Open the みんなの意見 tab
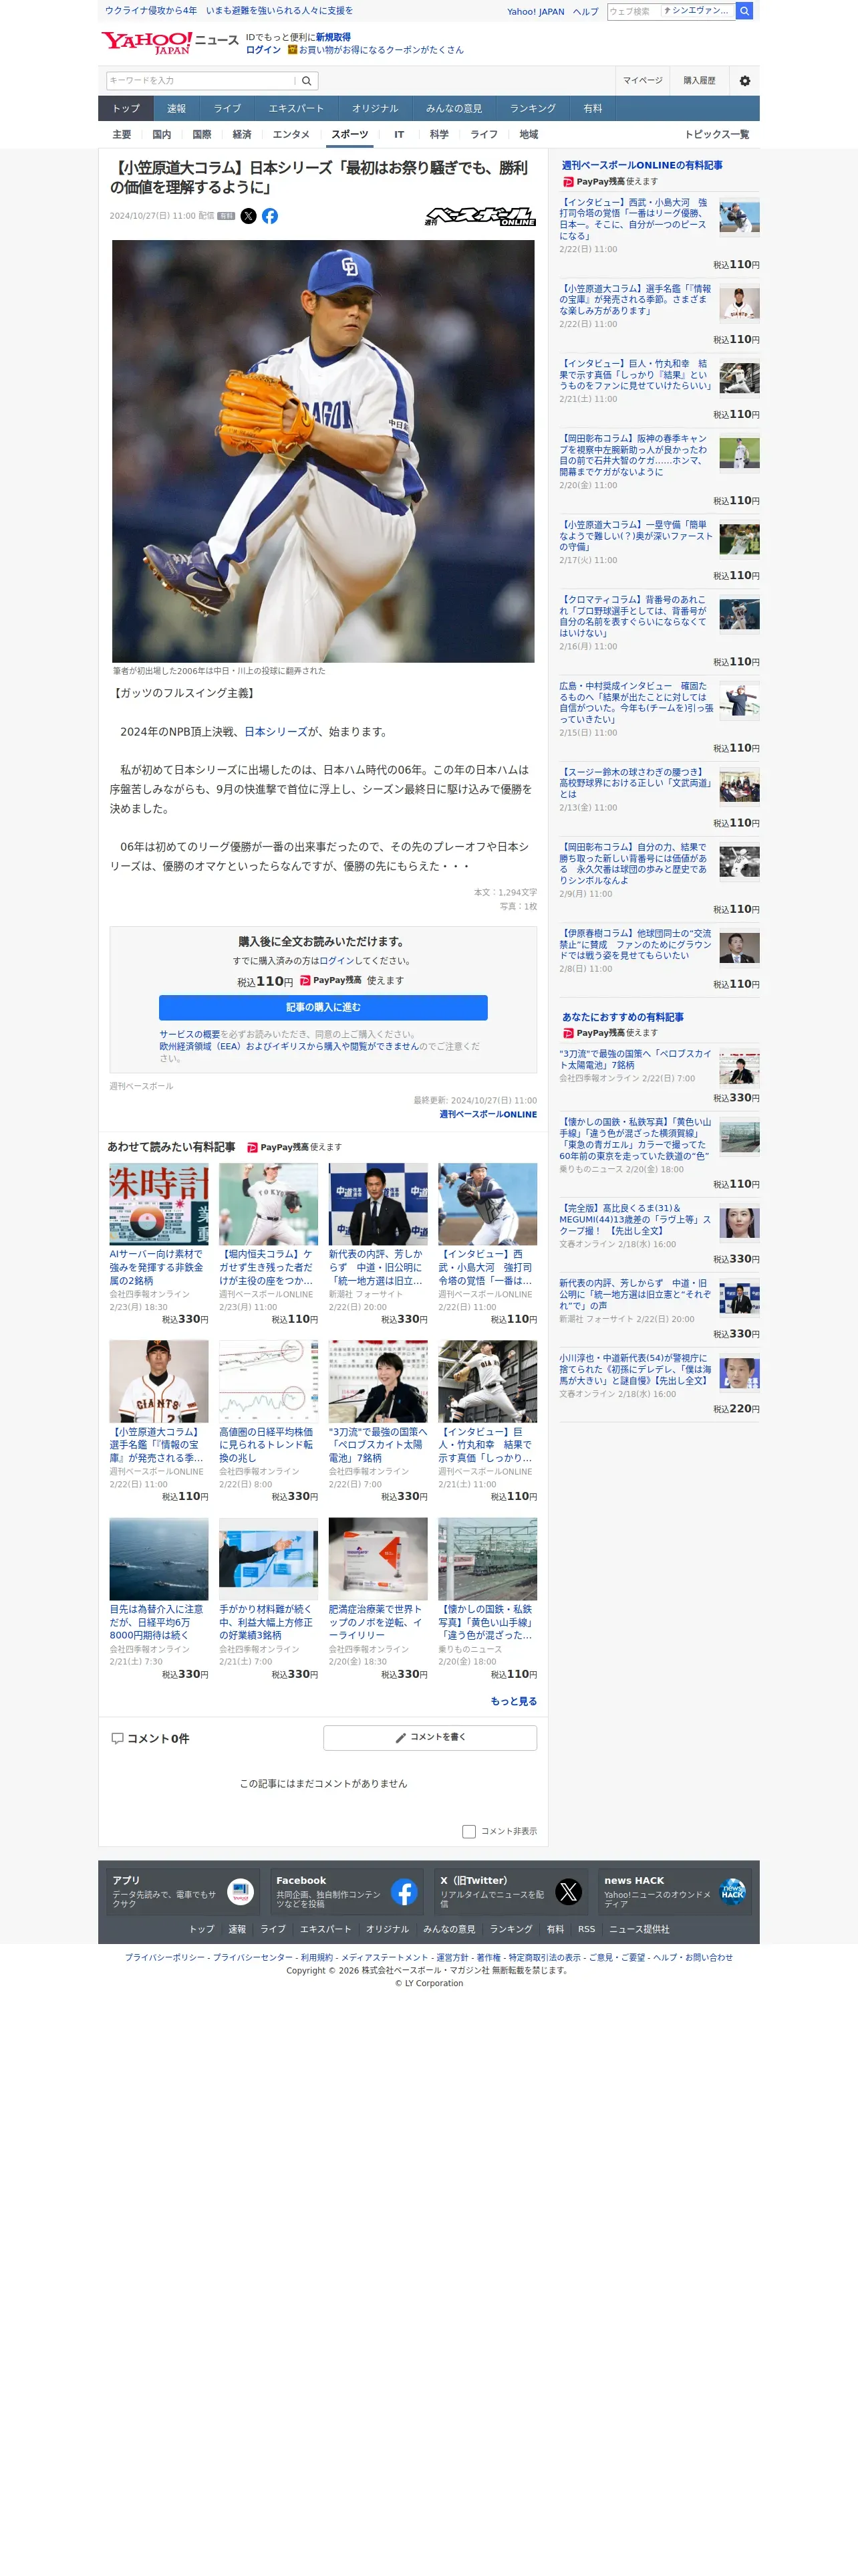Image resolution: width=858 pixels, height=2576 pixels. [x=454, y=109]
